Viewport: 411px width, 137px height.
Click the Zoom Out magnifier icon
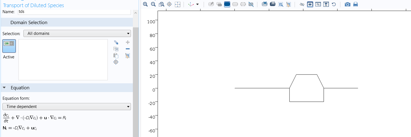153,4
